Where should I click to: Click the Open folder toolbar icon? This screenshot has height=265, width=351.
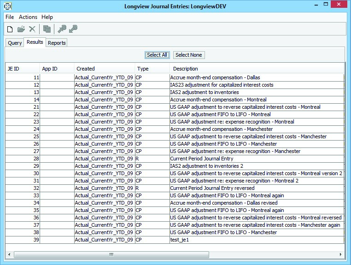[x=21, y=29]
